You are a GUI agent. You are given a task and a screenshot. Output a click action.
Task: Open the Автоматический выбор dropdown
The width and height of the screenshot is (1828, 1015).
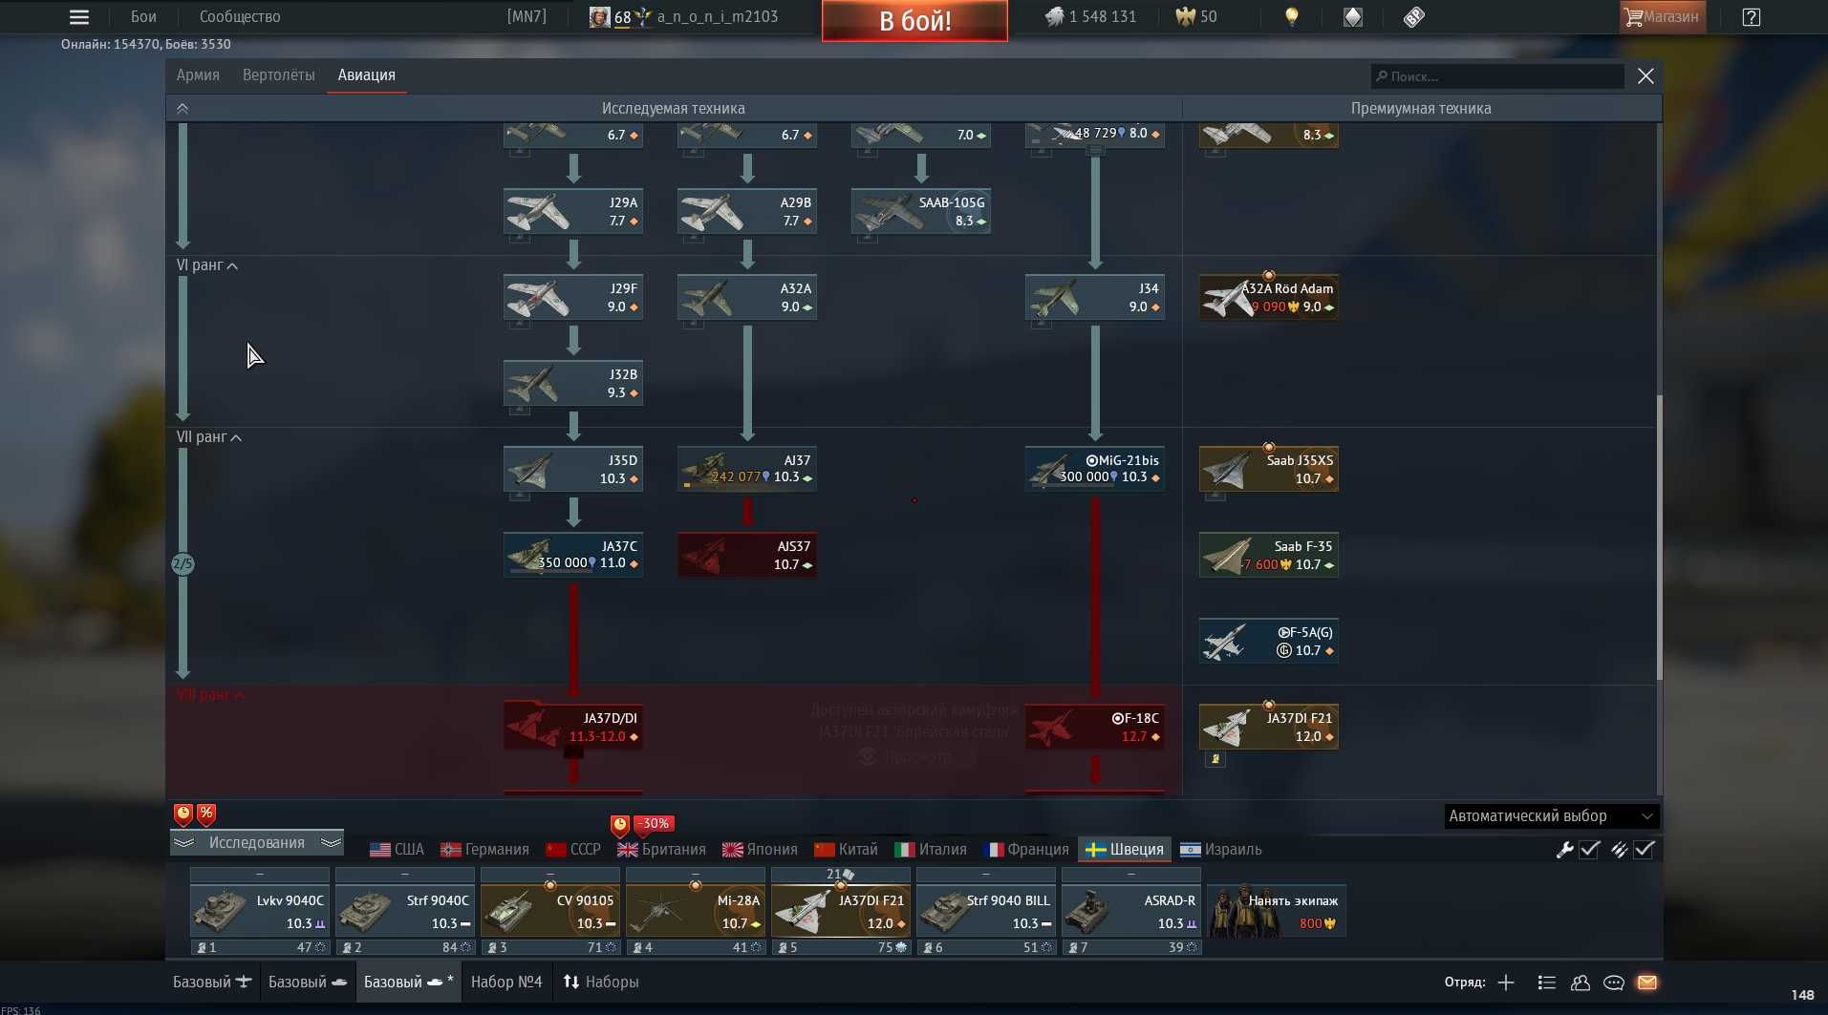point(1551,816)
